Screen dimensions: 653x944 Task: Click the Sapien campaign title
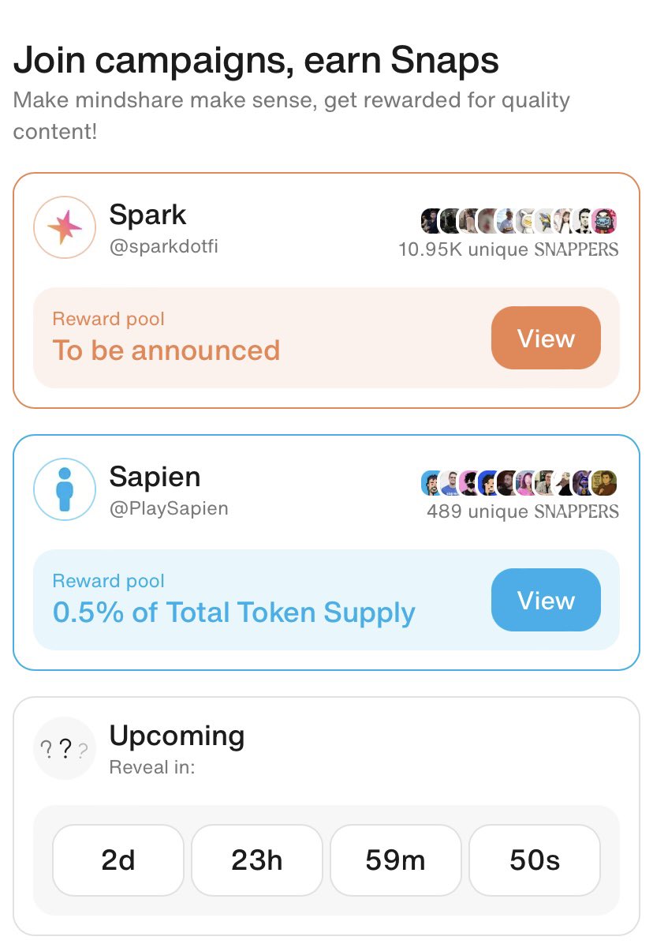(155, 478)
